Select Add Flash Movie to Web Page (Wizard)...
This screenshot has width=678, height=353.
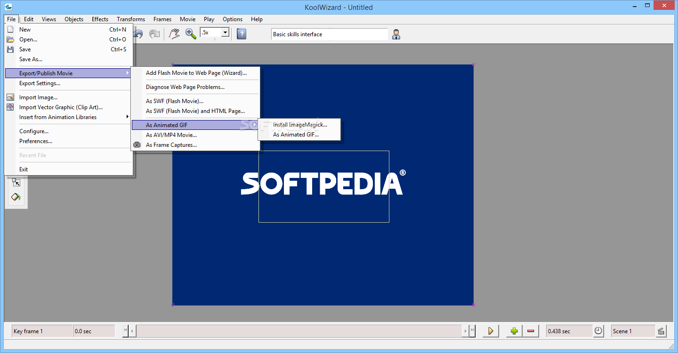click(195, 73)
